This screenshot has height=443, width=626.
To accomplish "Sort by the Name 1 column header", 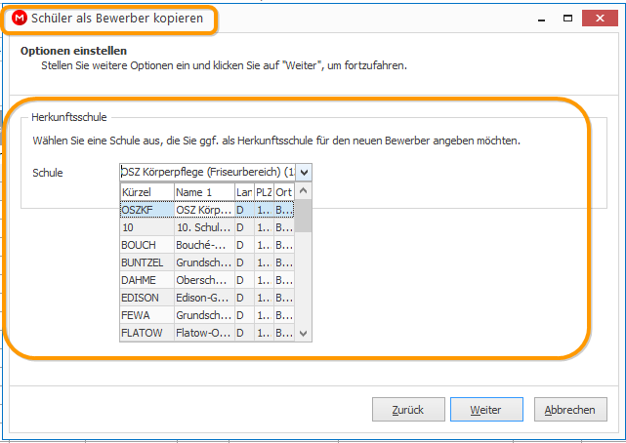I will tap(204, 192).
